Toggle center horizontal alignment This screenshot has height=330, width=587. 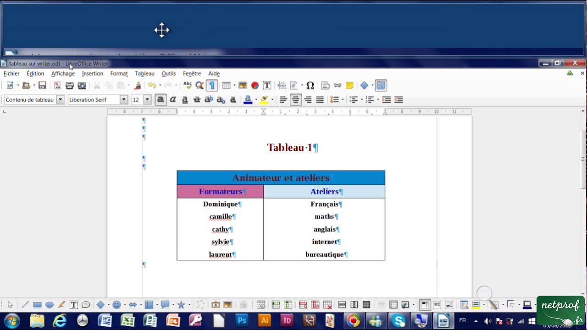pos(296,99)
